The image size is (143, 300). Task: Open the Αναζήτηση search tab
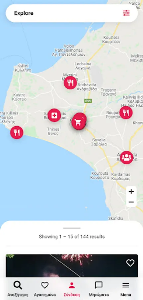tap(18, 289)
